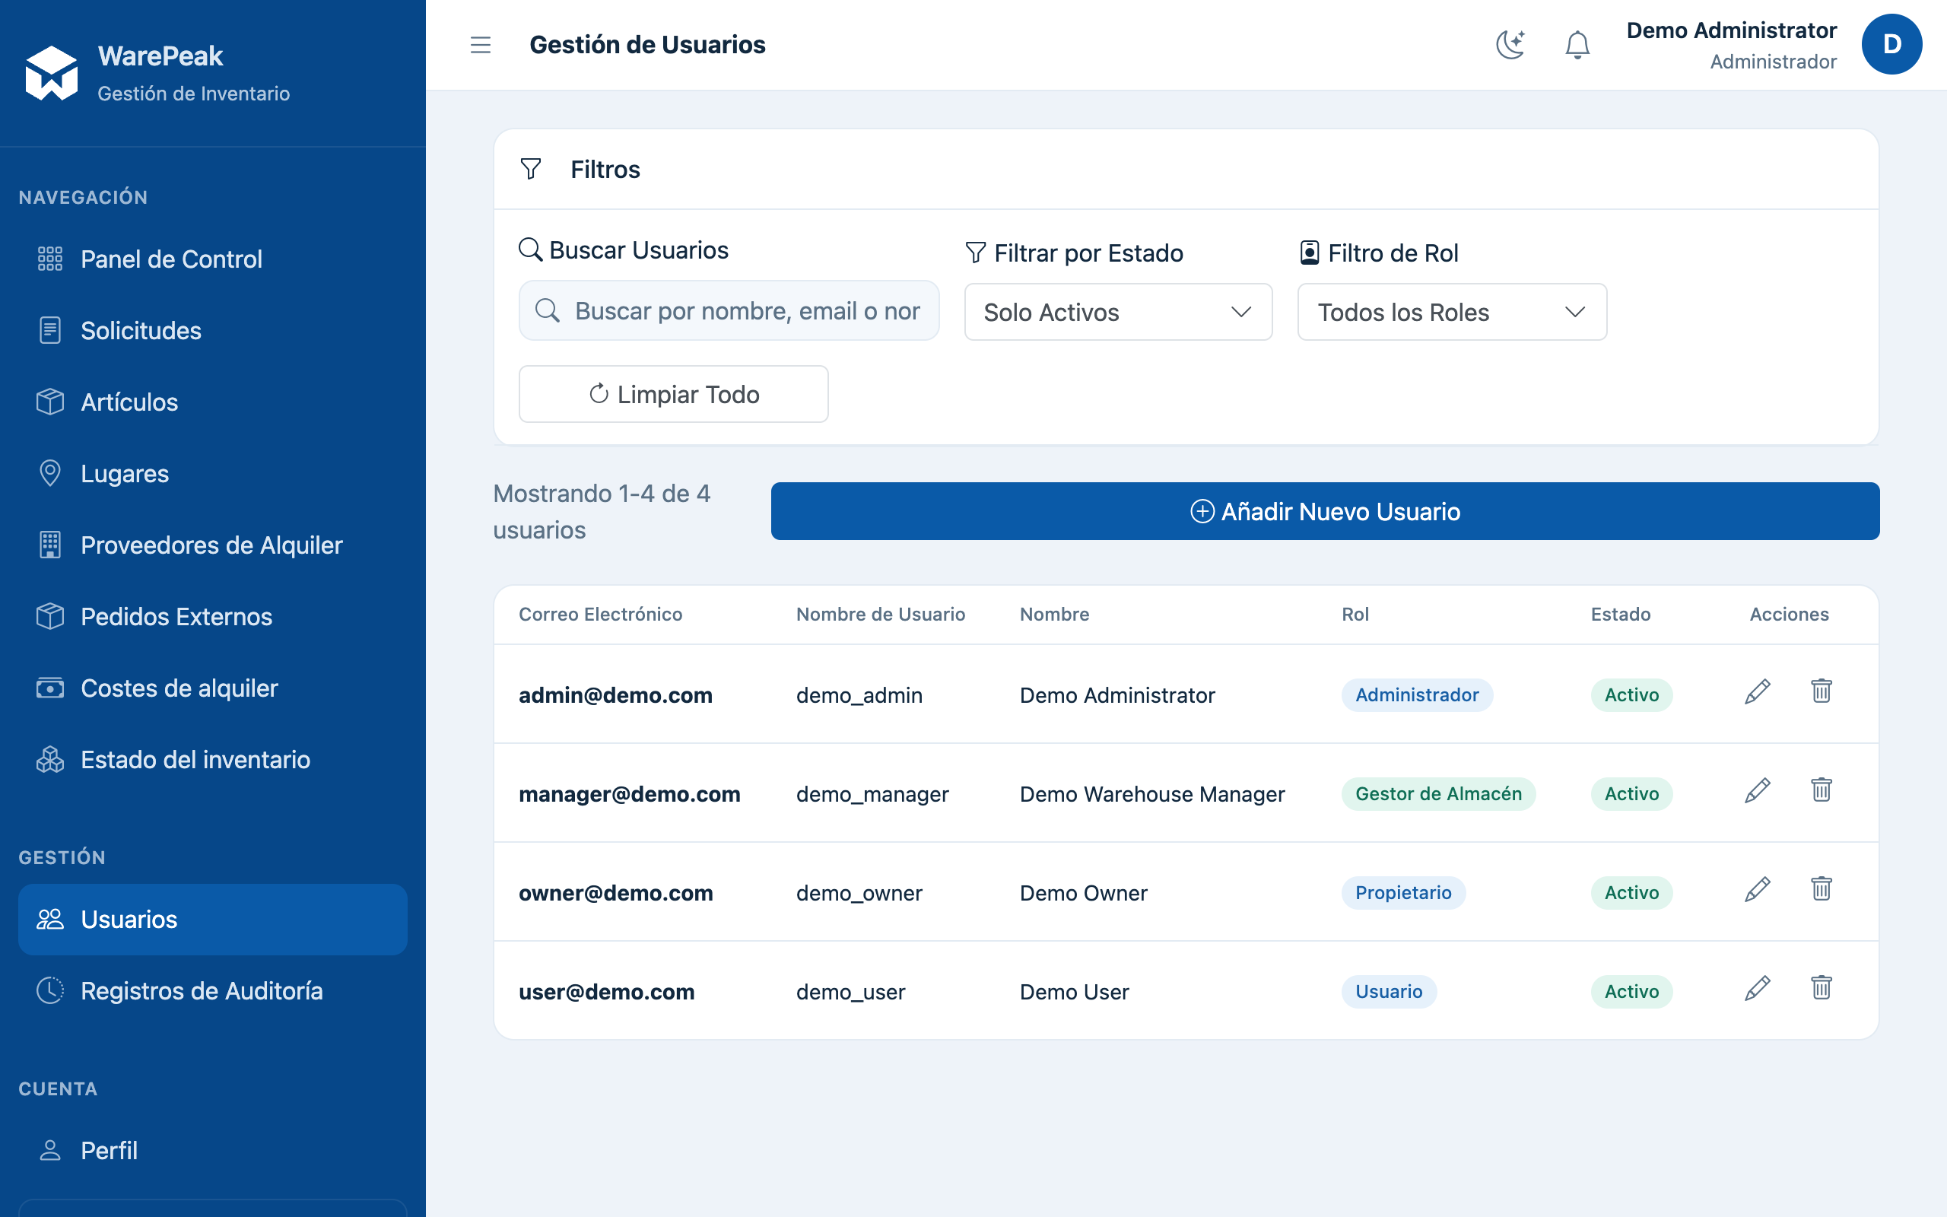
Task: Click the Rol column header
Action: (x=1355, y=614)
